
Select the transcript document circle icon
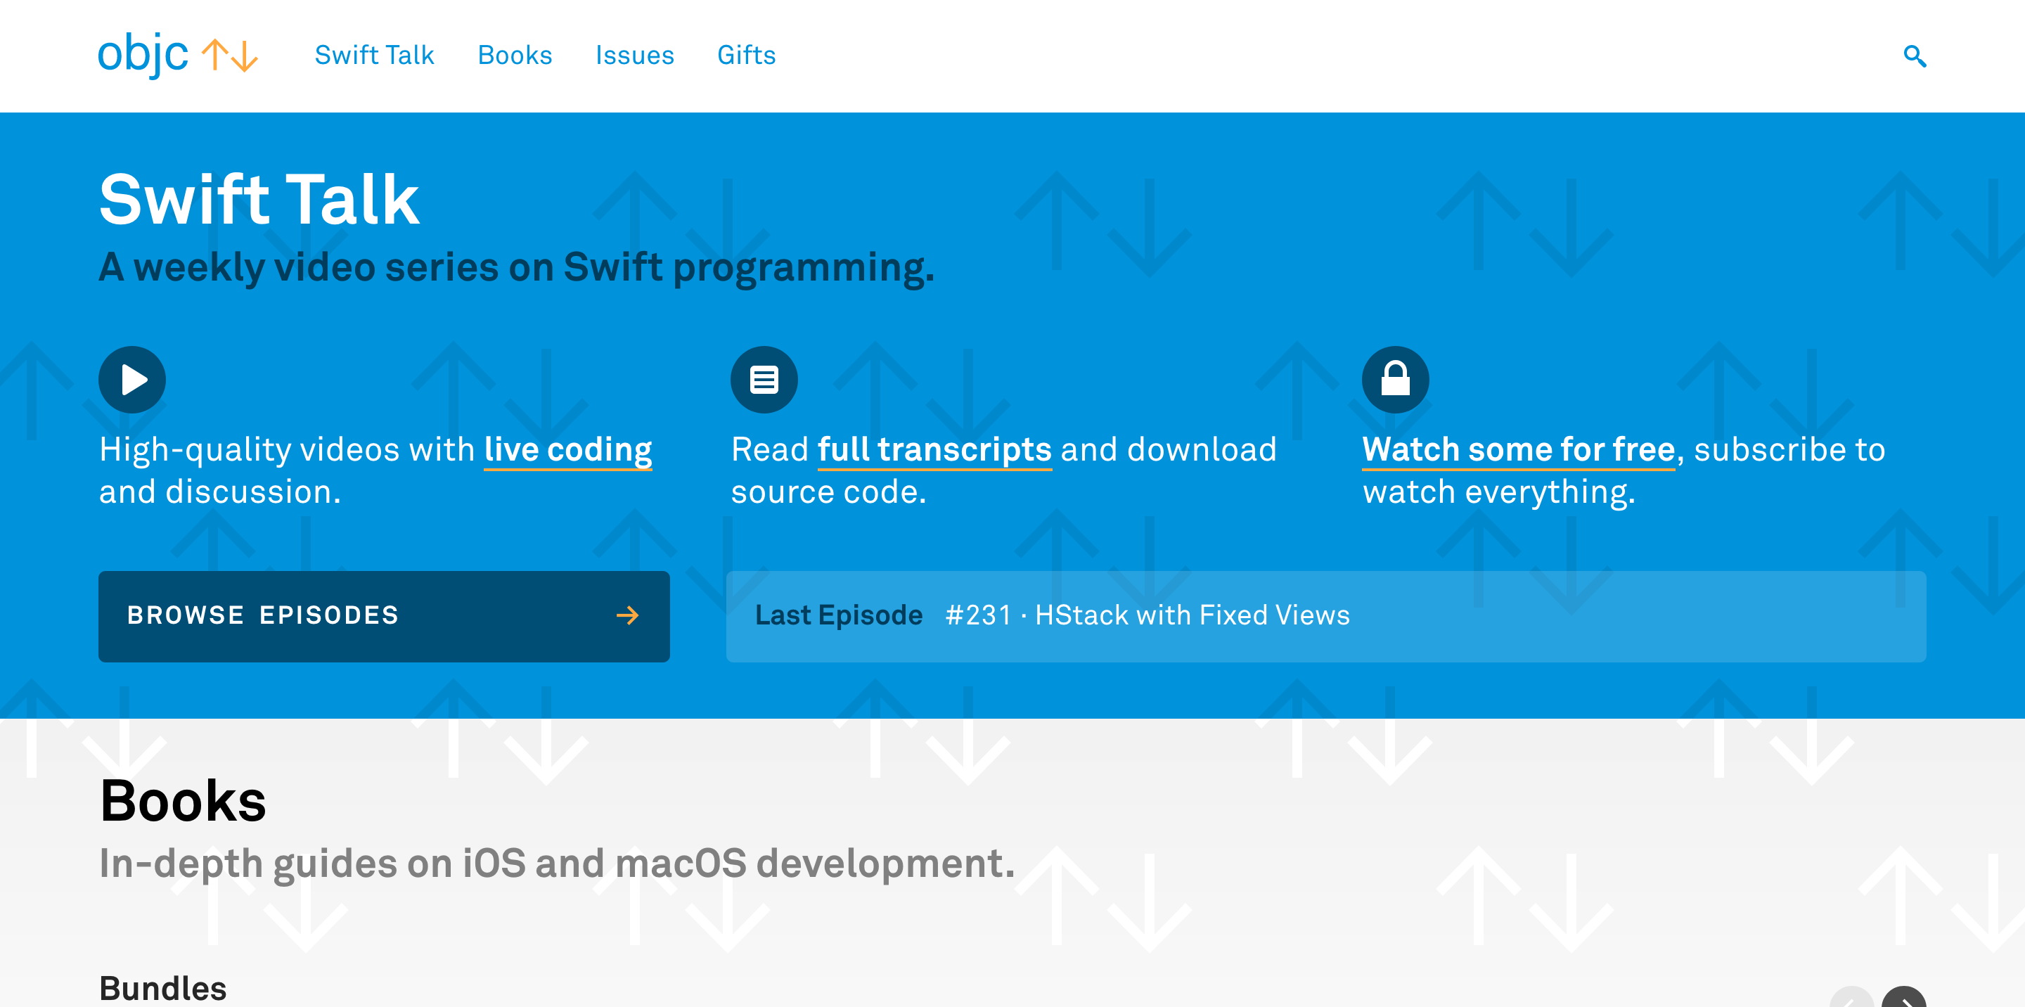point(764,380)
